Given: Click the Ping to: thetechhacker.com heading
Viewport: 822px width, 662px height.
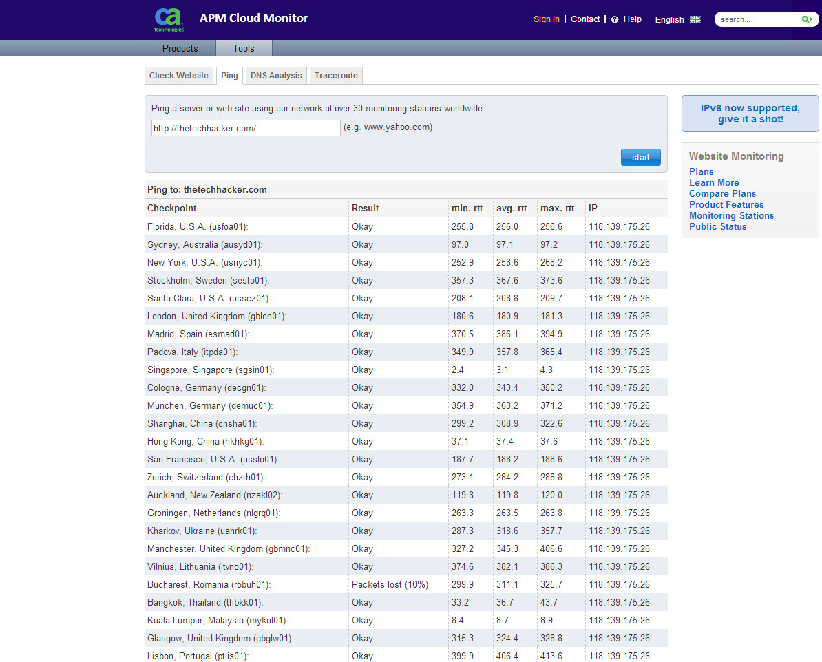Looking at the screenshot, I should click(207, 190).
